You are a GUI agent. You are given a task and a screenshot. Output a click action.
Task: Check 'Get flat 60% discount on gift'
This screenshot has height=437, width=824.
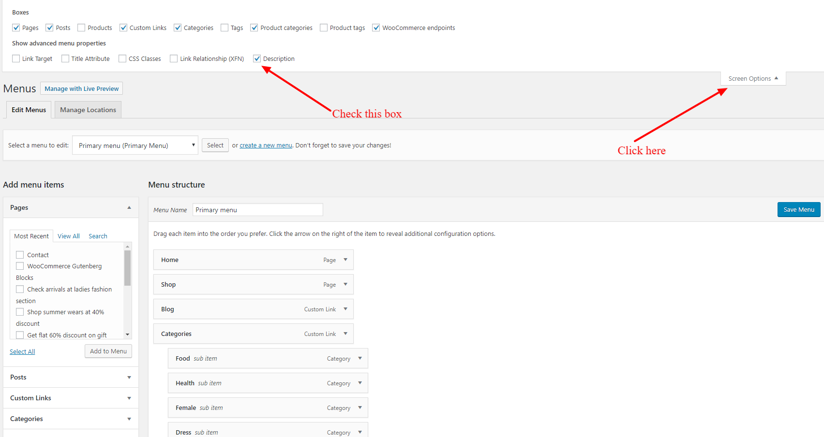tap(20, 335)
